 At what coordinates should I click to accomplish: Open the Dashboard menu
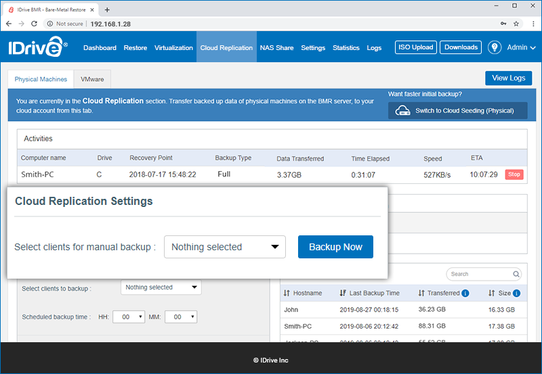[100, 47]
